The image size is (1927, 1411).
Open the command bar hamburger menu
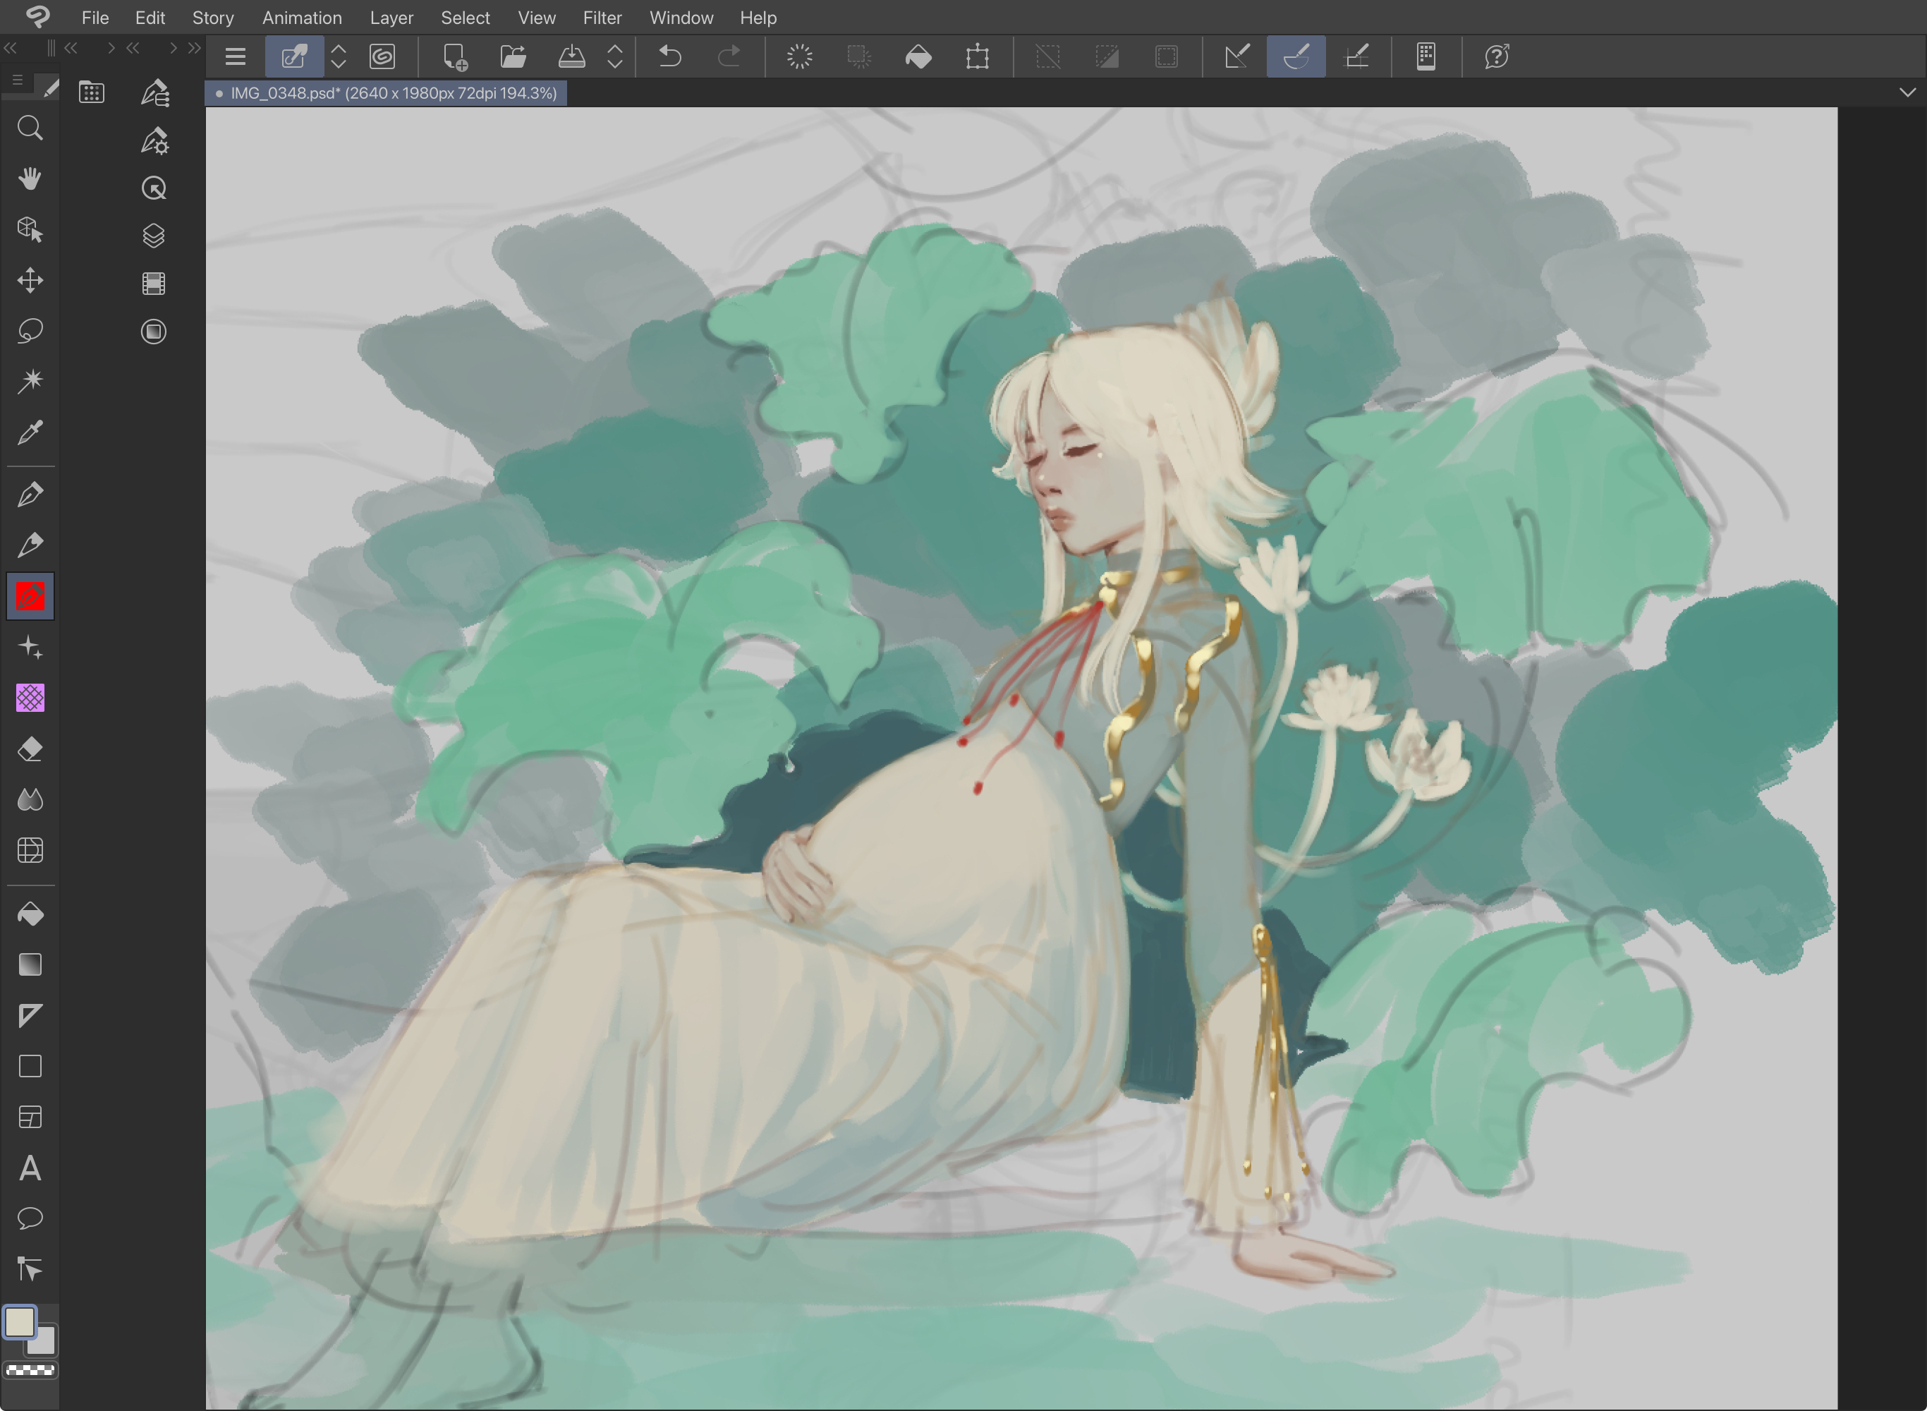(x=236, y=57)
